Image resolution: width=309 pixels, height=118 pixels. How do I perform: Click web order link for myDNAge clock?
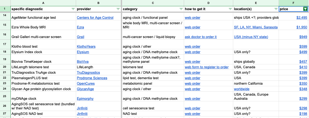(x=192, y=99)
